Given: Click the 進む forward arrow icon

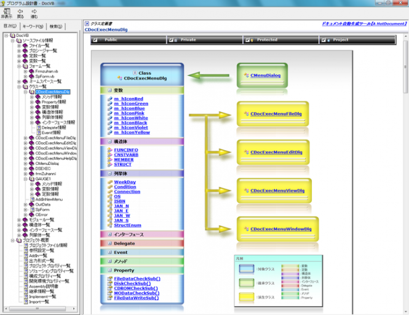Looking at the screenshot, I should tap(34, 12).
